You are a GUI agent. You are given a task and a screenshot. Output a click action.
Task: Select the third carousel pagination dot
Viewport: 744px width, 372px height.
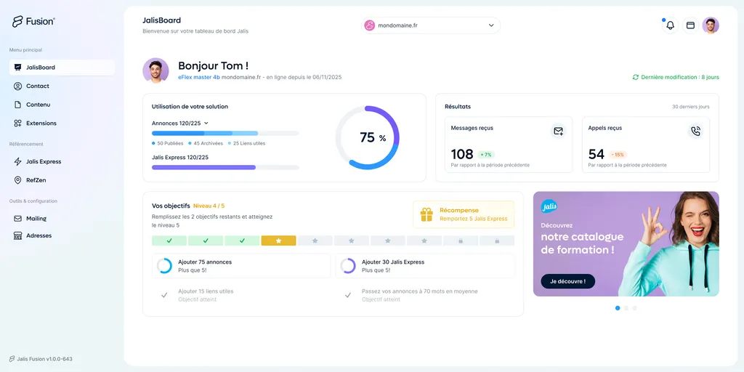pyautogui.click(x=634, y=308)
